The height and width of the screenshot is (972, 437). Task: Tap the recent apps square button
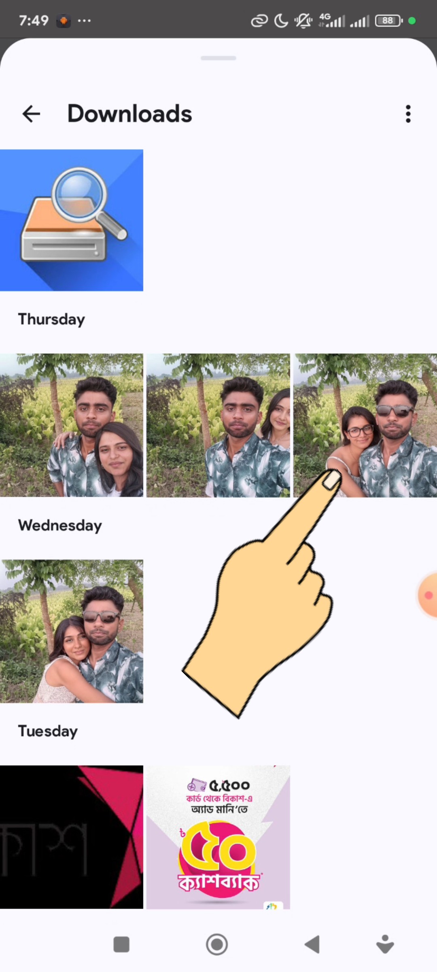click(x=121, y=944)
